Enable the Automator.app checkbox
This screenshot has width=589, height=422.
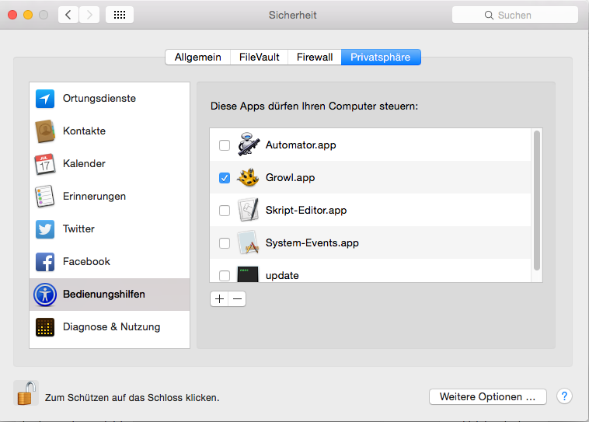point(225,145)
